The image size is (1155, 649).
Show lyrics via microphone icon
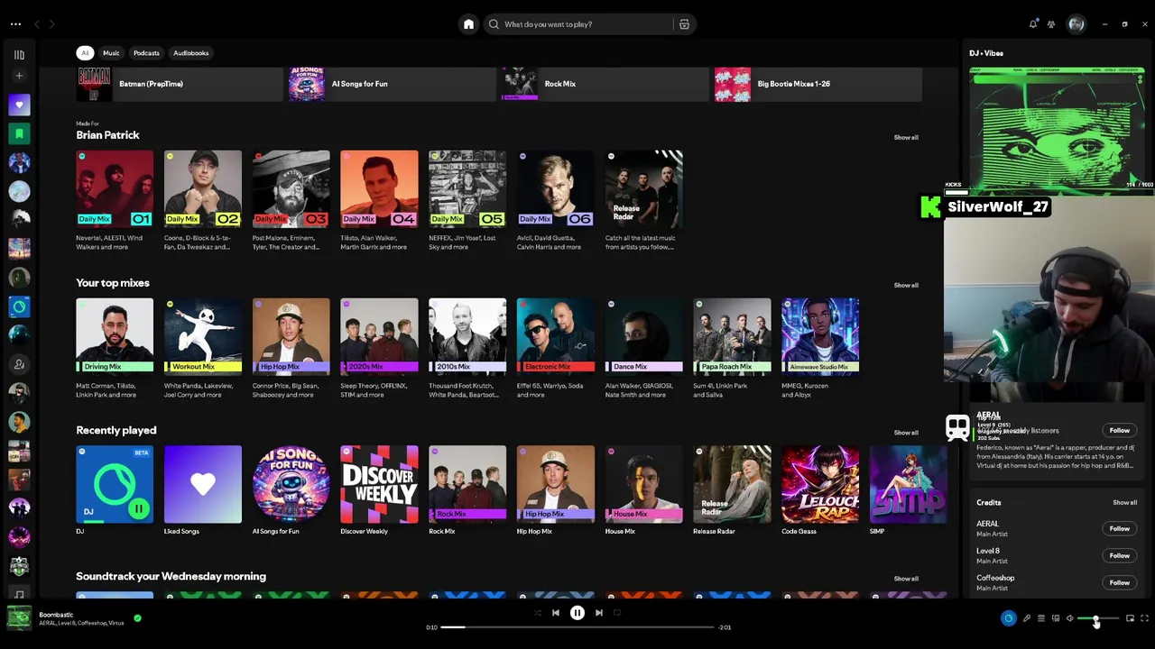(x=1026, y=618)
